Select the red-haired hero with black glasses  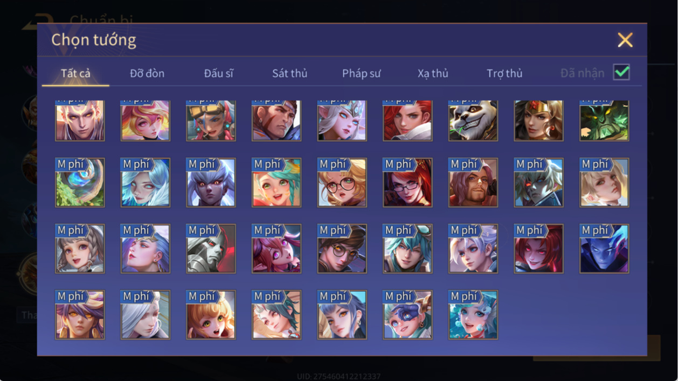pos(407,182)
